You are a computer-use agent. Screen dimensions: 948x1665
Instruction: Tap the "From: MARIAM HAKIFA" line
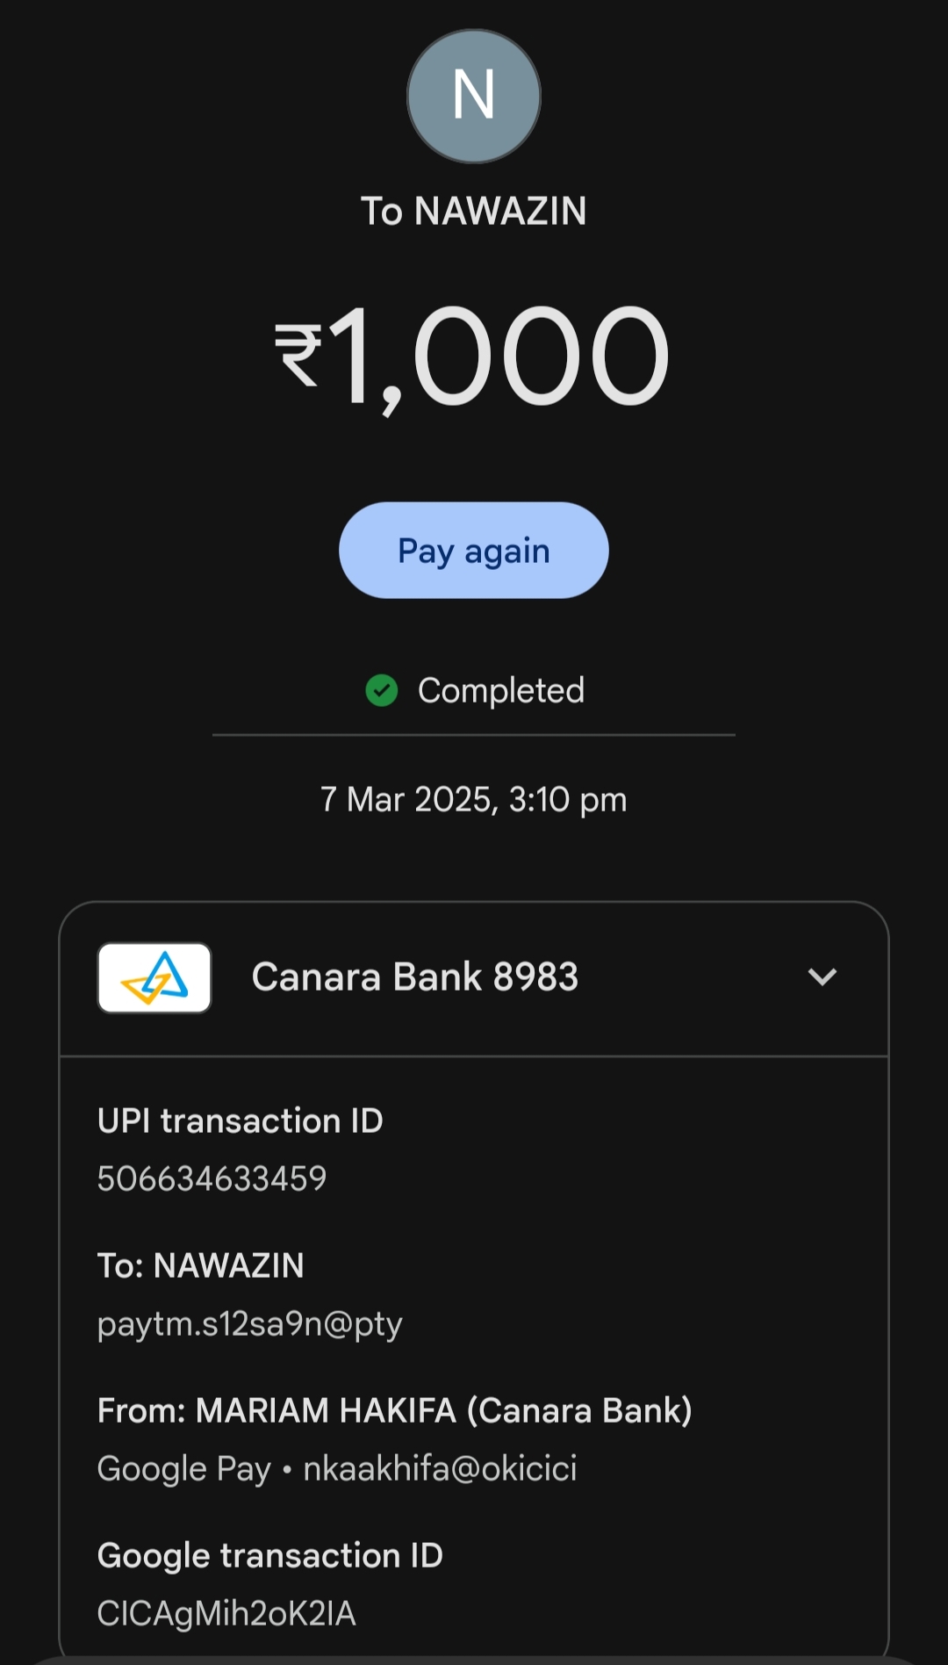(x=394, y=1410)
